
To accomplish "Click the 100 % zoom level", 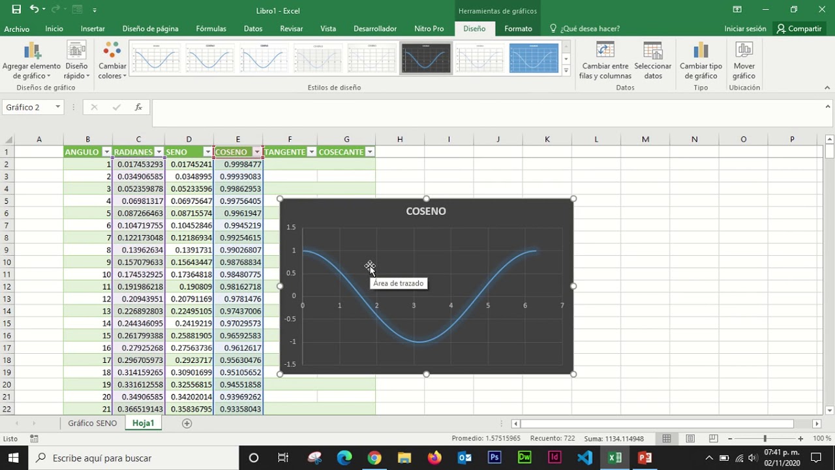I will [x=822, y=439].
